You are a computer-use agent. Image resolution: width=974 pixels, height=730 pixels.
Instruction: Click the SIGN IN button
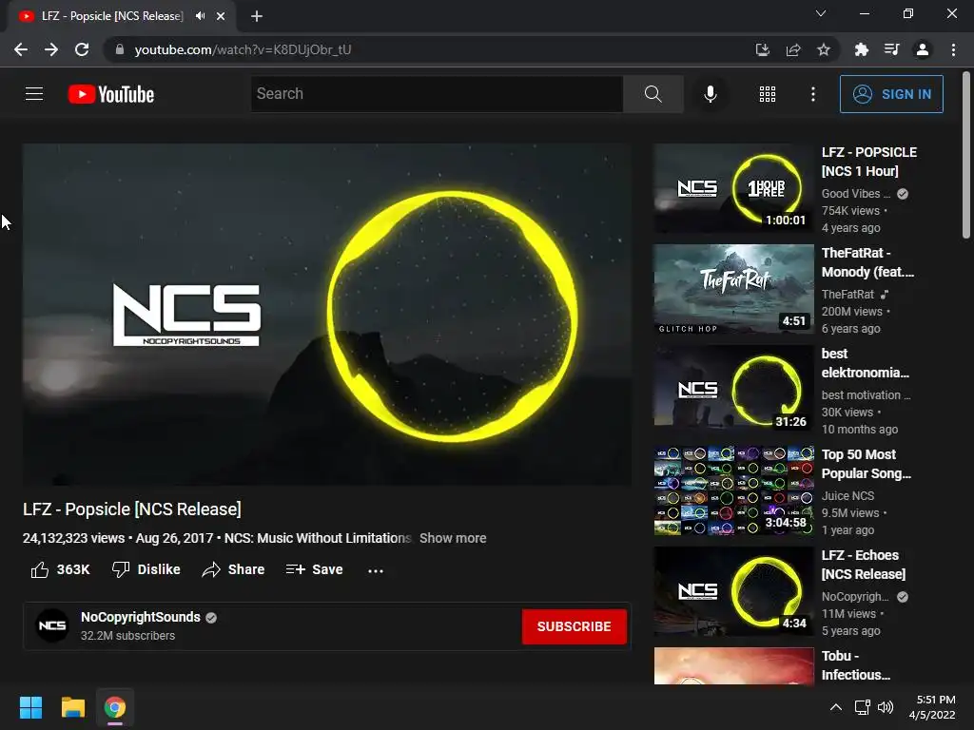(x=891, y=94)
